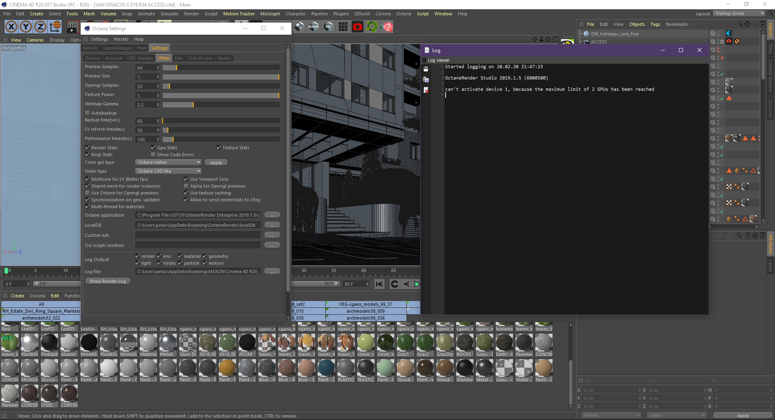The width and height of the screenshot is (775, 420).
Task: Enable Show Cuda Errors checkbox
Action: point(153,155)
